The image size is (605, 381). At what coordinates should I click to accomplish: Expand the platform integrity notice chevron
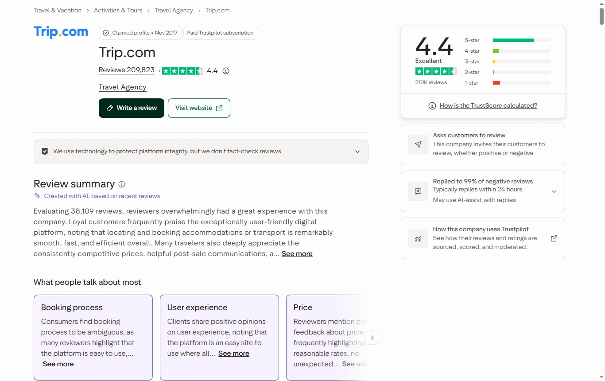click(357, 152)
